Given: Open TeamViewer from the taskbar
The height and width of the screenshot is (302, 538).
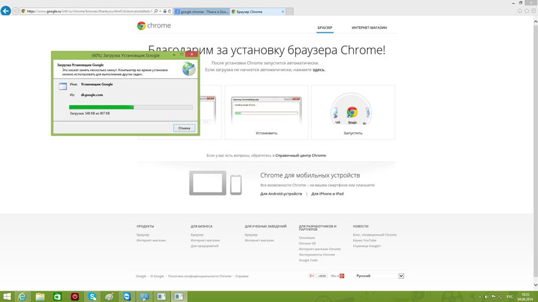Looking at the screenshot, I should tap(127, 297).
